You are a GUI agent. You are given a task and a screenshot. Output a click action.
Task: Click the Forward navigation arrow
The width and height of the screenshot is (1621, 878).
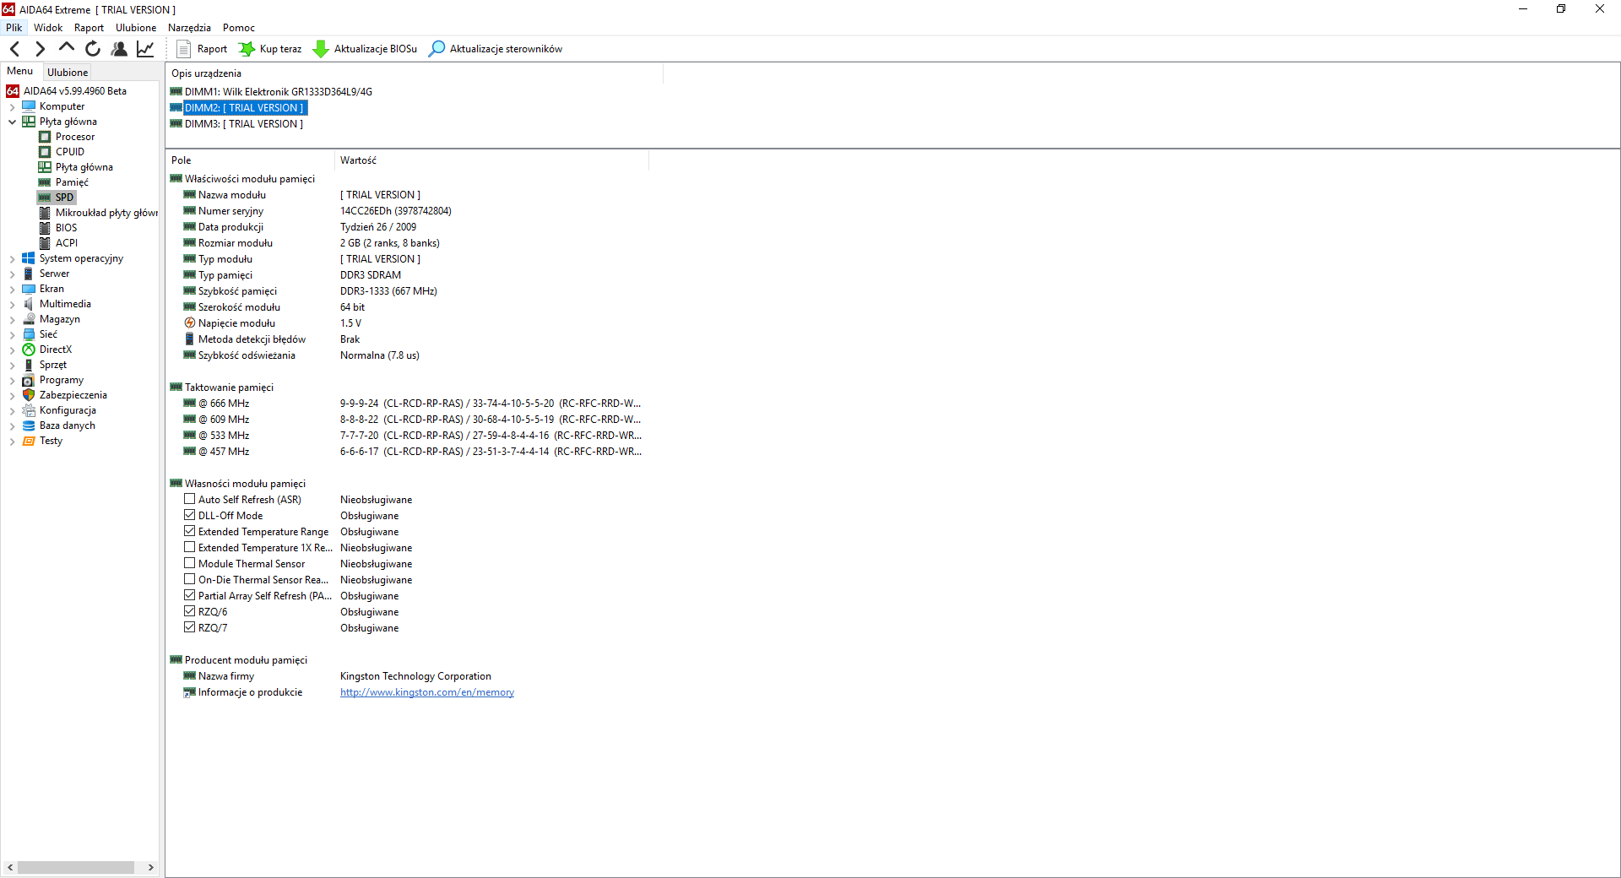(x=40, y=49)
